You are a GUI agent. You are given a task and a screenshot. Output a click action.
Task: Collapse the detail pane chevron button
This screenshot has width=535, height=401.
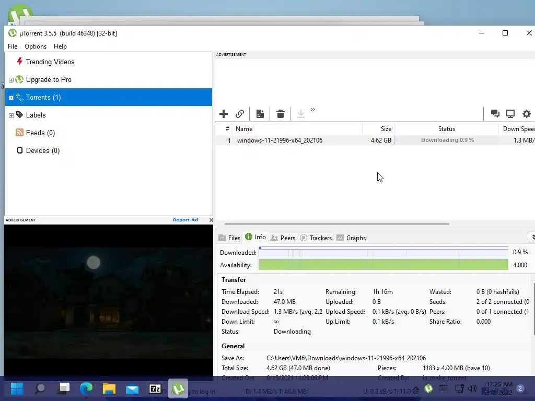532,237
